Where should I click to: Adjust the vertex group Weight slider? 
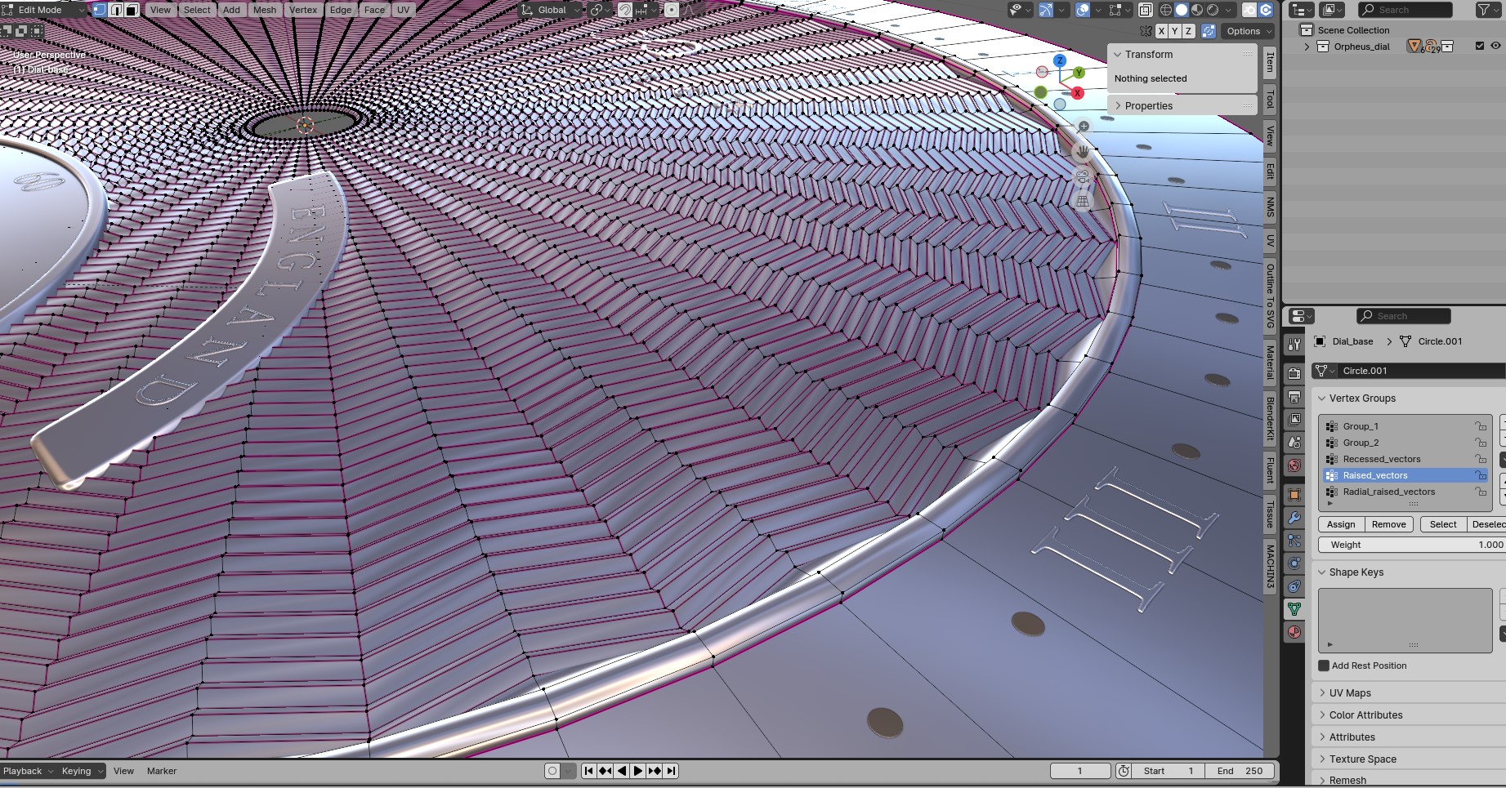click(1411, 545)
